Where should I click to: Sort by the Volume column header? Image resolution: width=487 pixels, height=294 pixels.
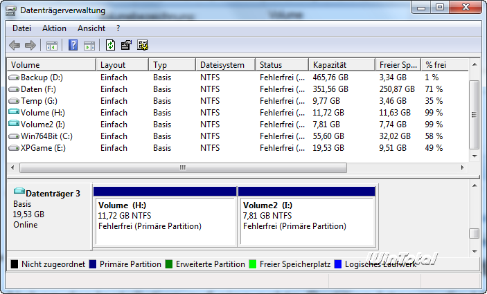51,65
